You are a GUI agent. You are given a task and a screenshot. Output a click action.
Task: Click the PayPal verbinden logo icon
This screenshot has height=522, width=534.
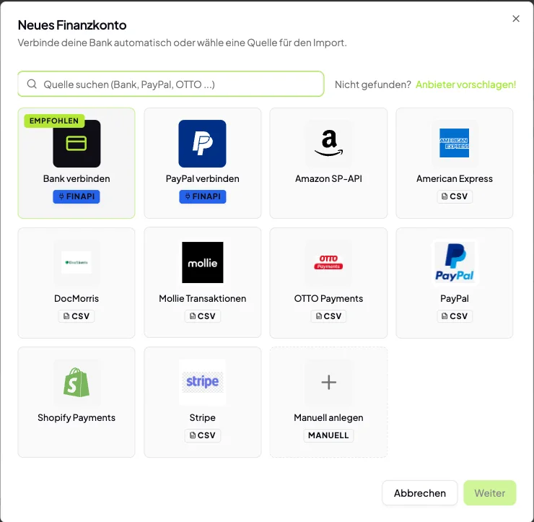[x=202, y=144]
